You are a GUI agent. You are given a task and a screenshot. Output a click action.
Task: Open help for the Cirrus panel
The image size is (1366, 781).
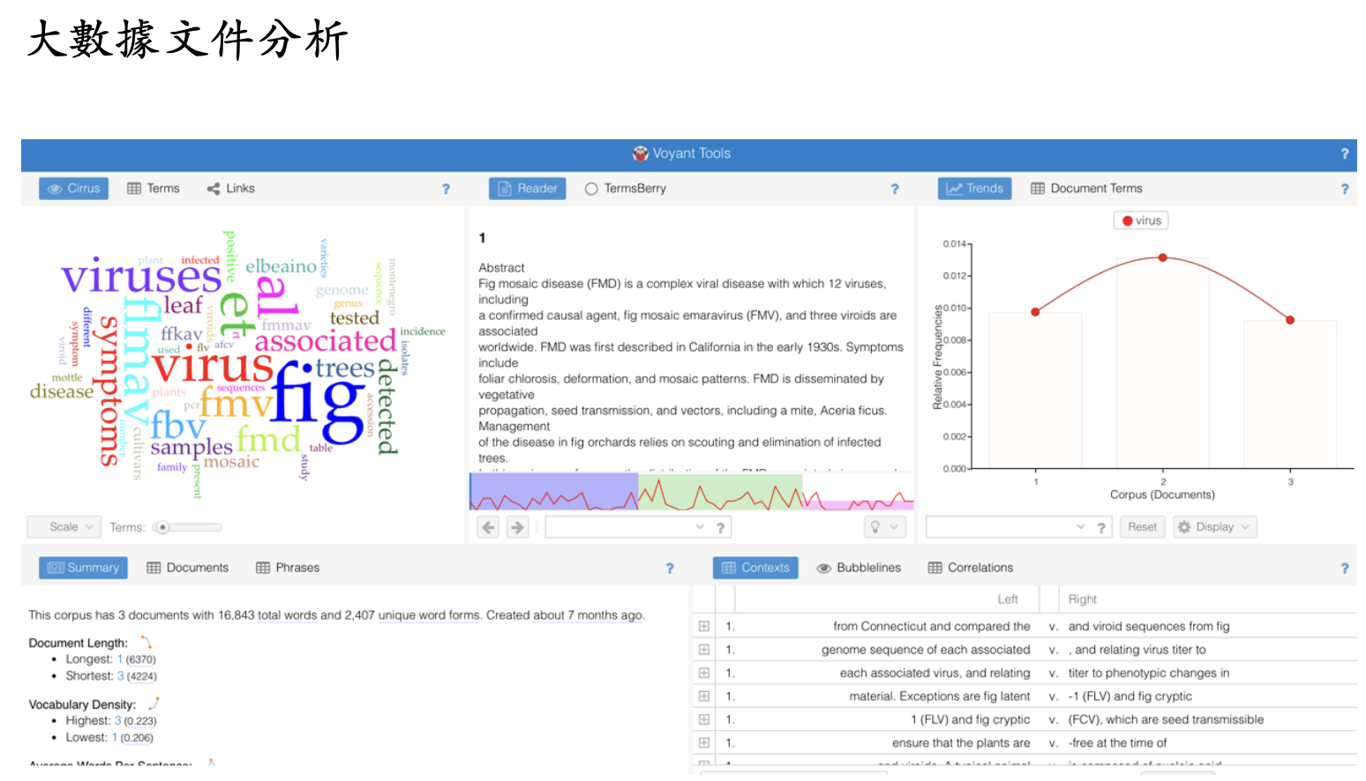(x=446, y=189)
